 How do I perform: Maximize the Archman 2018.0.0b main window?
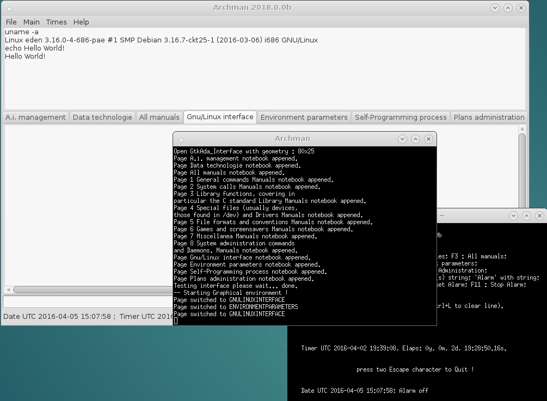pos(508,8)
